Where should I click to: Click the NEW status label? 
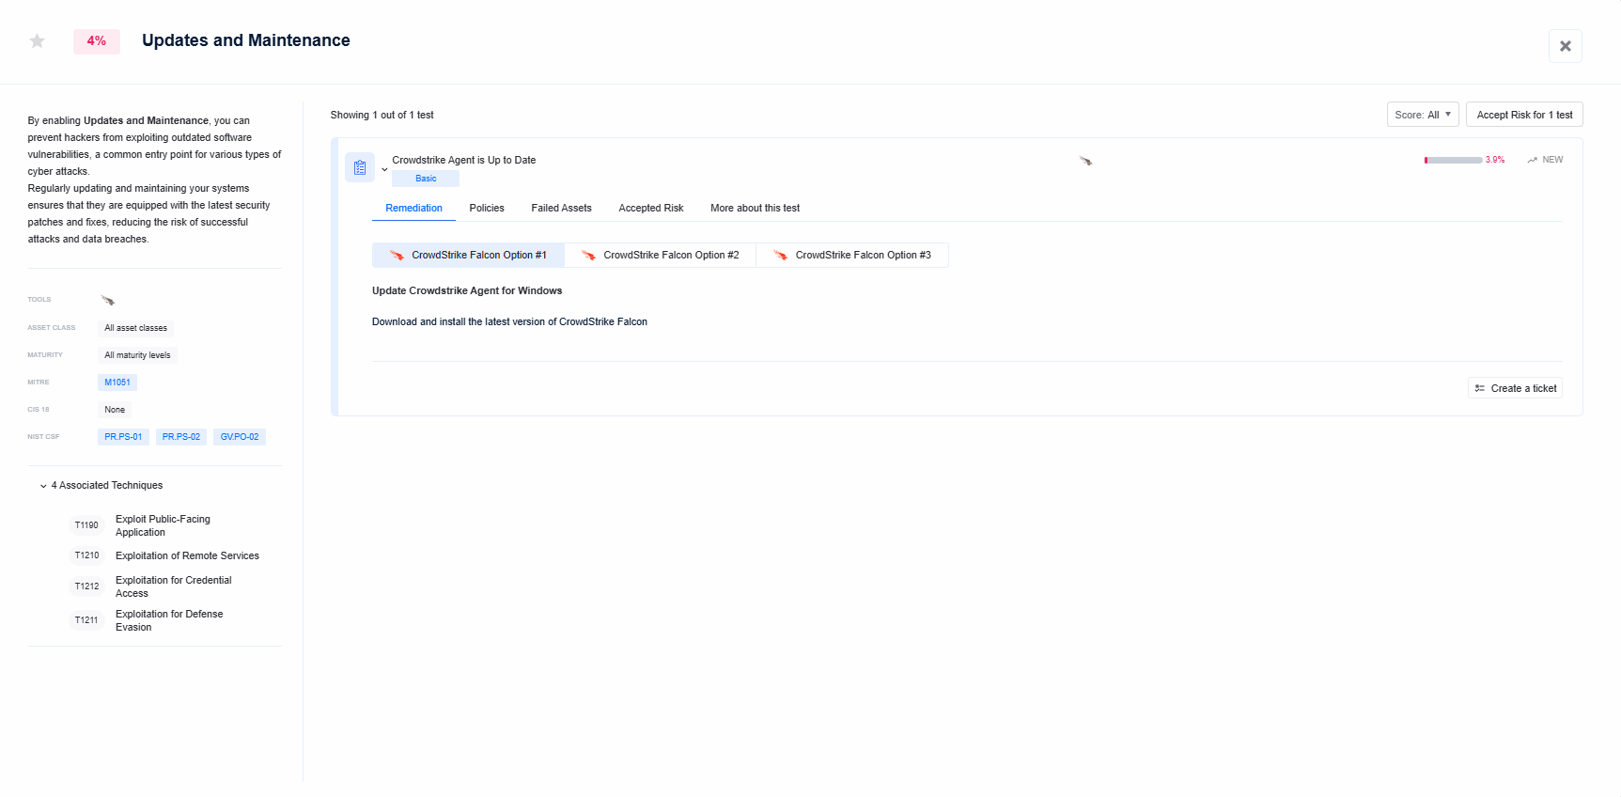[1552, 160]
